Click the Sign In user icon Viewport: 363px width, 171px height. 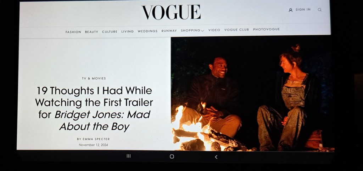291,10
